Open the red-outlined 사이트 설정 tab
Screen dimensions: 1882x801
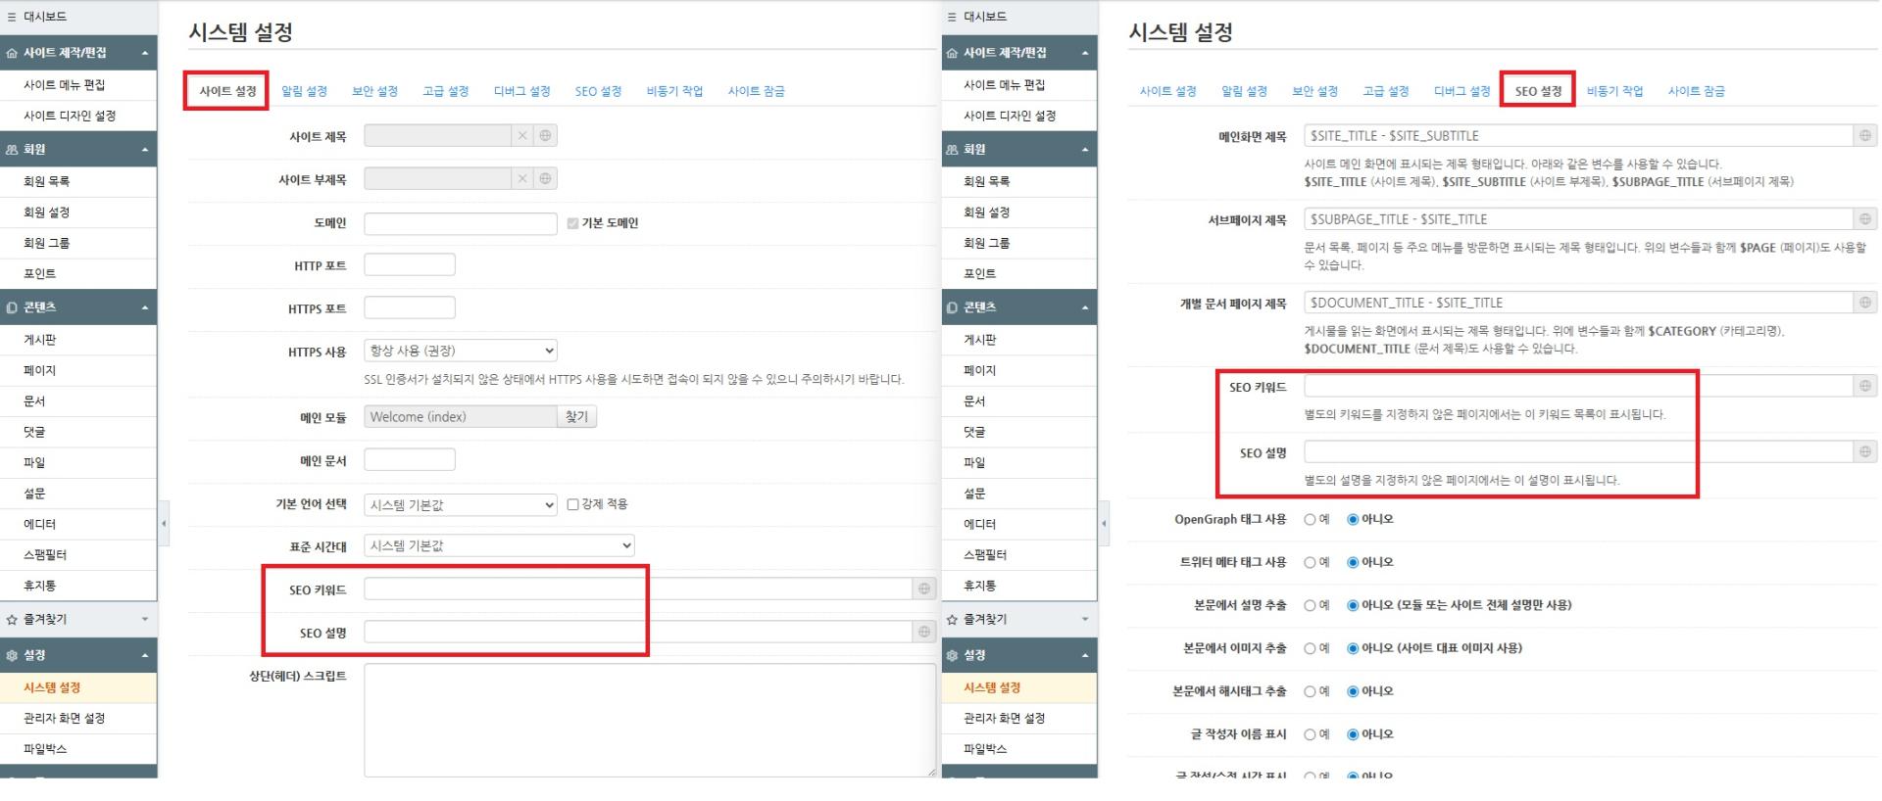click(227, 91)
